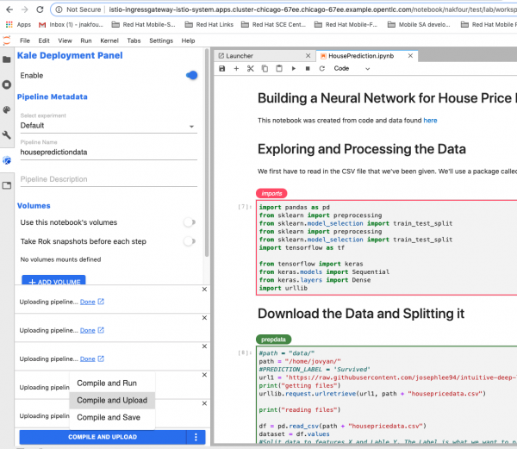Choose 'Compile and Run' from the popup menu
This screenshot has height=449, width=517.
[x=107, y=383]
